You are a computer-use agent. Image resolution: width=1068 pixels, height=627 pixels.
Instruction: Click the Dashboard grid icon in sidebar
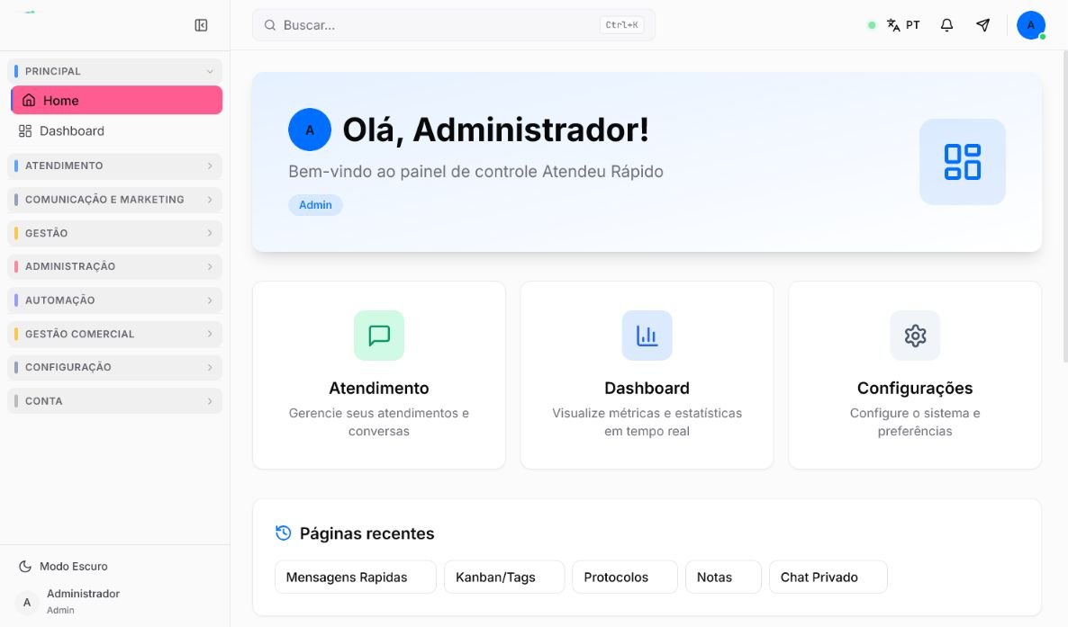(25, 130)
